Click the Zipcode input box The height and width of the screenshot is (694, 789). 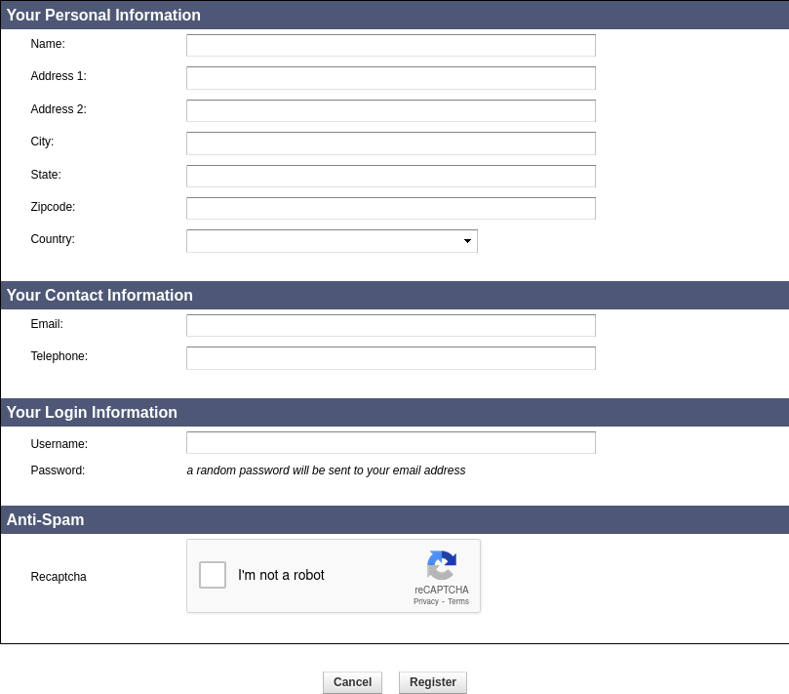coord(390,209)
